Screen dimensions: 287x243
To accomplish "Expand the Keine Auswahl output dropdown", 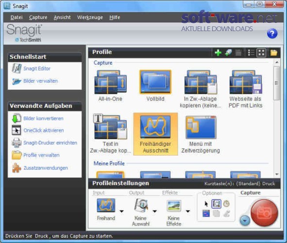I will pyautogui.click(x=154, y=211).
